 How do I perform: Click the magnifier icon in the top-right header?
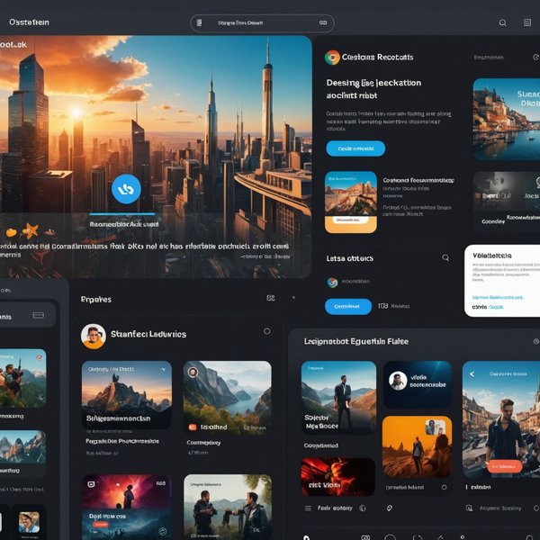(503, 22)
